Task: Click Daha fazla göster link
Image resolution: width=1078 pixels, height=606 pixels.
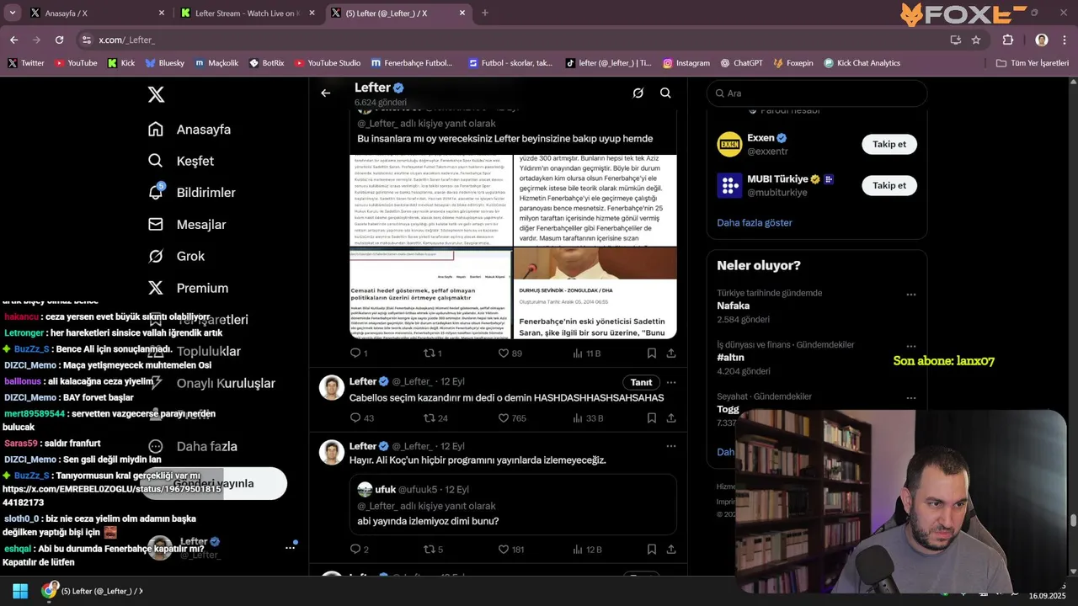Action: coord(755,223)
